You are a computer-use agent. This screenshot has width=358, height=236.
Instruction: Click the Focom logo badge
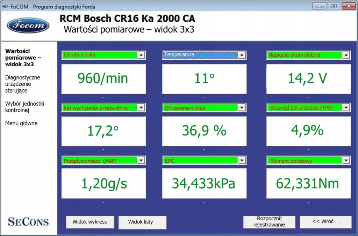click(28, 25)
